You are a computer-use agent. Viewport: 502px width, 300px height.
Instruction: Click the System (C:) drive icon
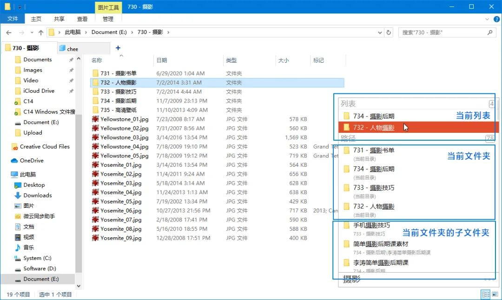(x=18, y=258)
